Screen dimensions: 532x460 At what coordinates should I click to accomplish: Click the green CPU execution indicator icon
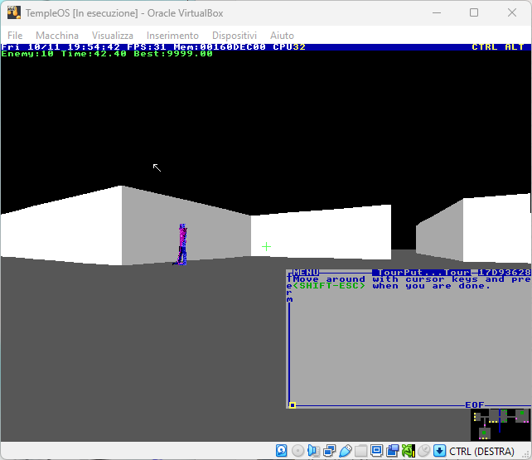[408, 451]
